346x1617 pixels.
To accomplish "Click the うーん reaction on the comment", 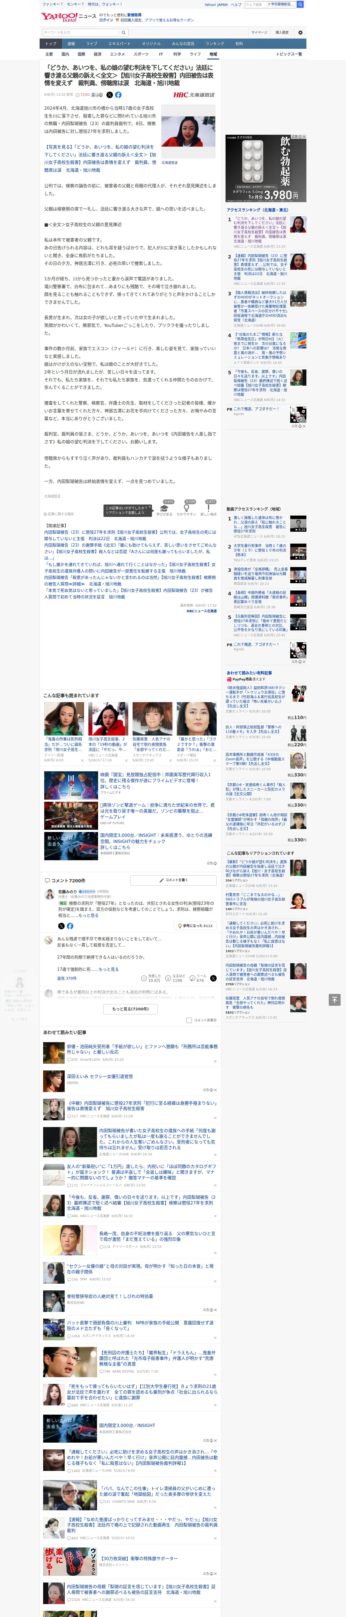I will click(x=198, y=979).
